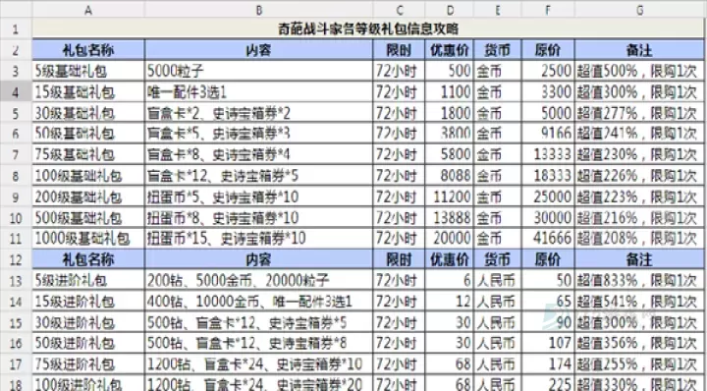707x391 pixels.
Task: Click original price cell 9166
Action: pos(548,134)
